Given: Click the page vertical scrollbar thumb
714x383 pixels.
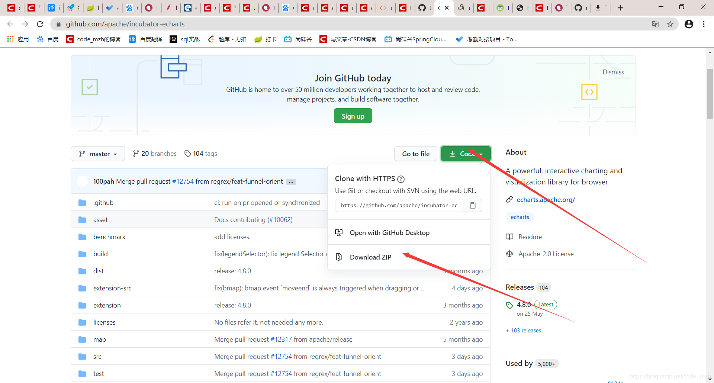Looking at the screenshot, I should [710, 94].
